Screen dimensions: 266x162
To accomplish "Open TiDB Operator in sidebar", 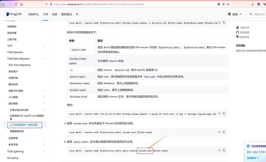I will [15, 52].
